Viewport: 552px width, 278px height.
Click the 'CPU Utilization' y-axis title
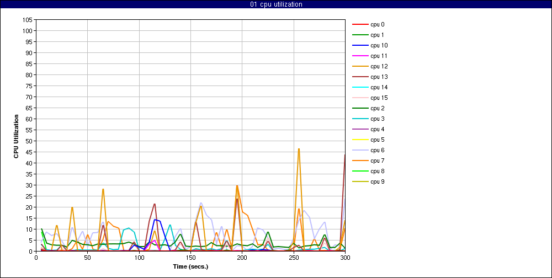point(16,136)
